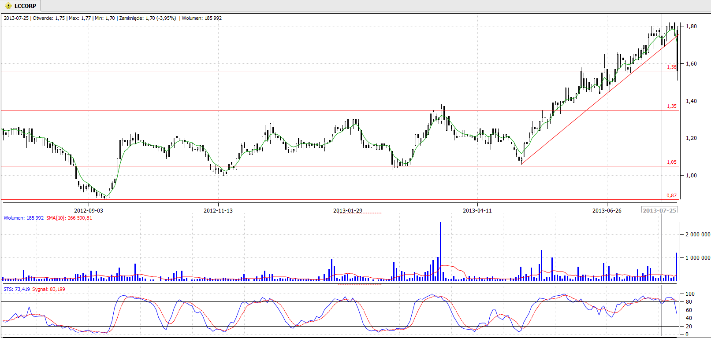Screen dimensions: 711x338
Task: Click the 1,40 price axis label
Action: coord(691,101)
